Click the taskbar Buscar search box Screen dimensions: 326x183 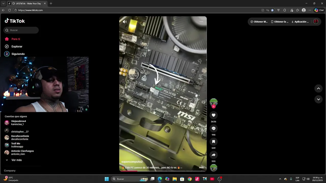tap(130, 179)
